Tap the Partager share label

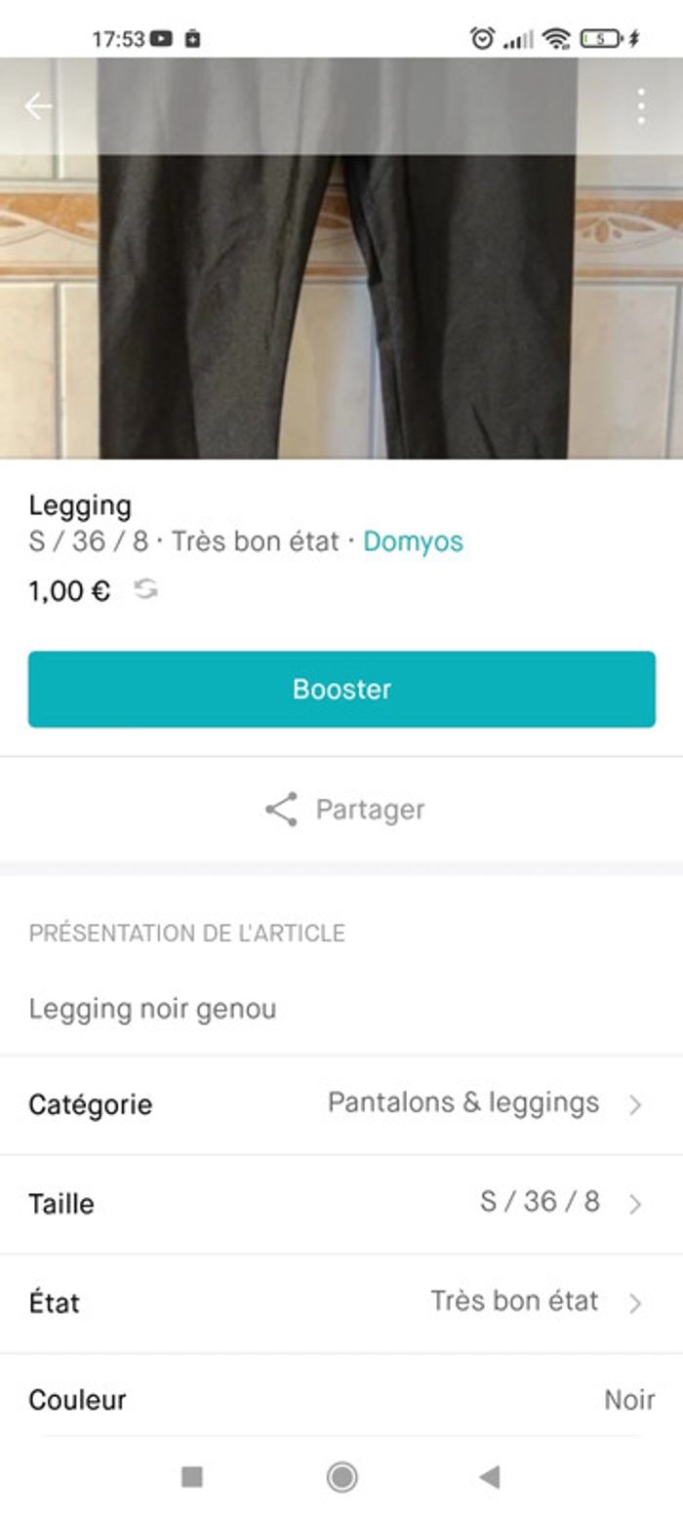coord(370,810)
